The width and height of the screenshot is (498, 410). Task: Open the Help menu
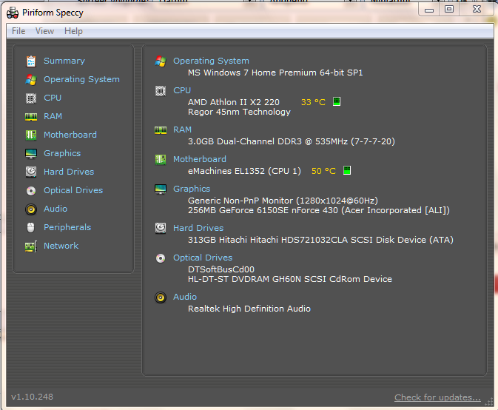click(73, 31)
